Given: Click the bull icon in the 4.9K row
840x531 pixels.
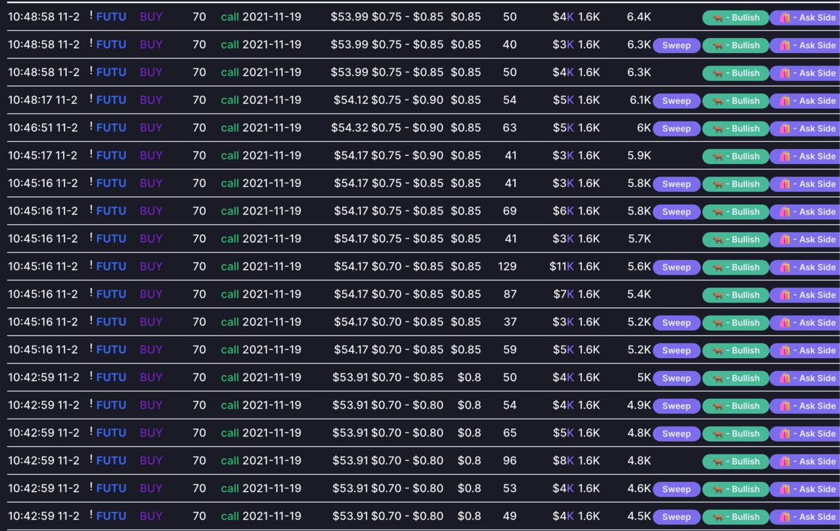Looking at the screenshot, I should click(x=718, y=406).
